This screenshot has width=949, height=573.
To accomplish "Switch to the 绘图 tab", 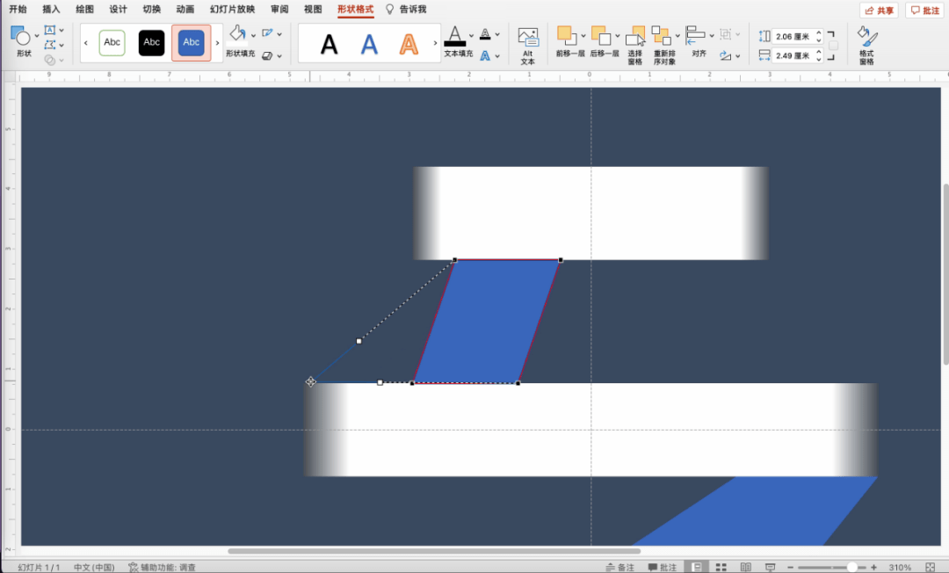I will pyautogui.click(x=84, y=9).
